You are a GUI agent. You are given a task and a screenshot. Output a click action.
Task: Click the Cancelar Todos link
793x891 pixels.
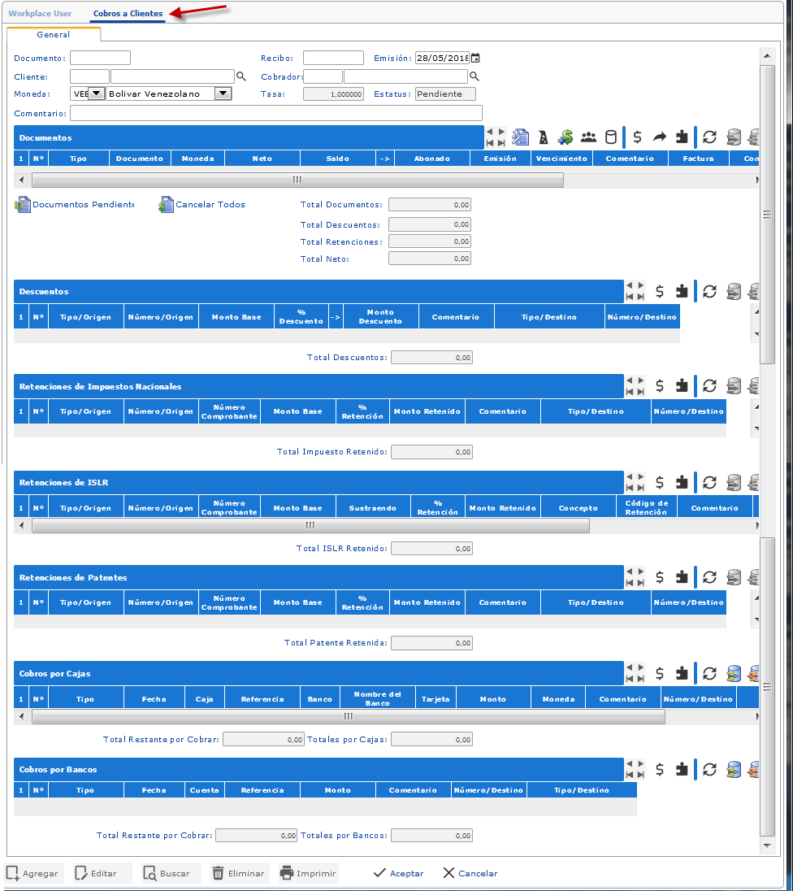click(202, 204)
